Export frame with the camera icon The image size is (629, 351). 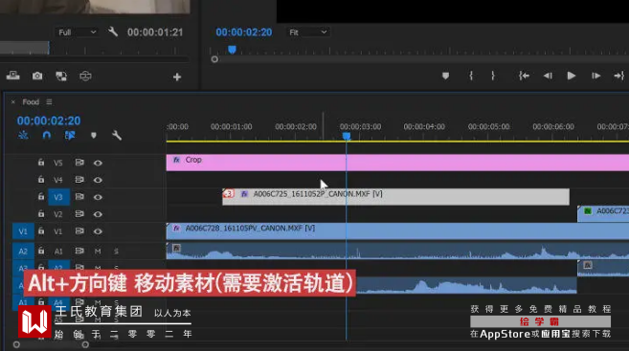tap(37, 76)
